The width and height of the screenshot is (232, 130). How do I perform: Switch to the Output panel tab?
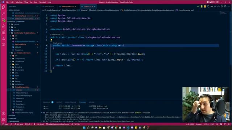tap(59, 102)
